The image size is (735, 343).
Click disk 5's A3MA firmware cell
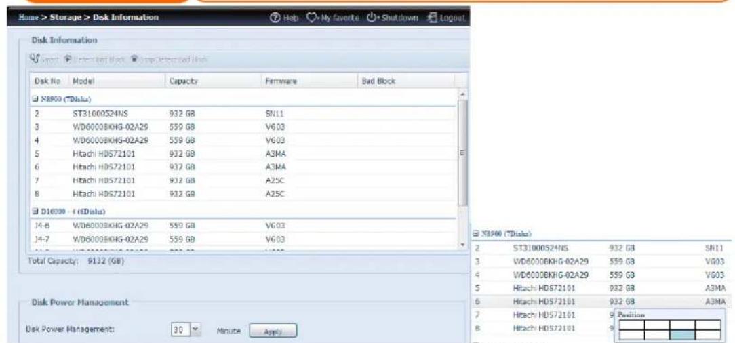pos(275,154)
